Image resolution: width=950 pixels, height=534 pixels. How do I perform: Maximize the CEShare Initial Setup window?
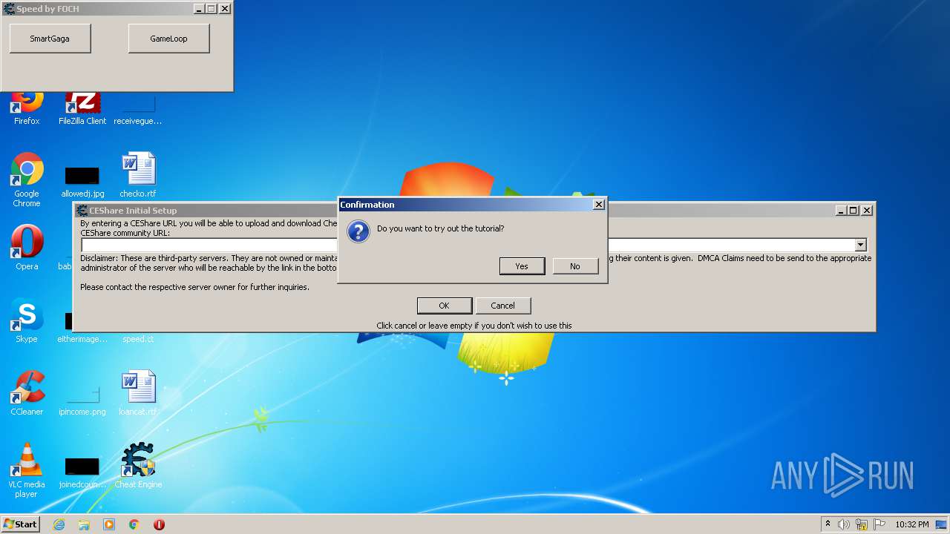[854, 211]
